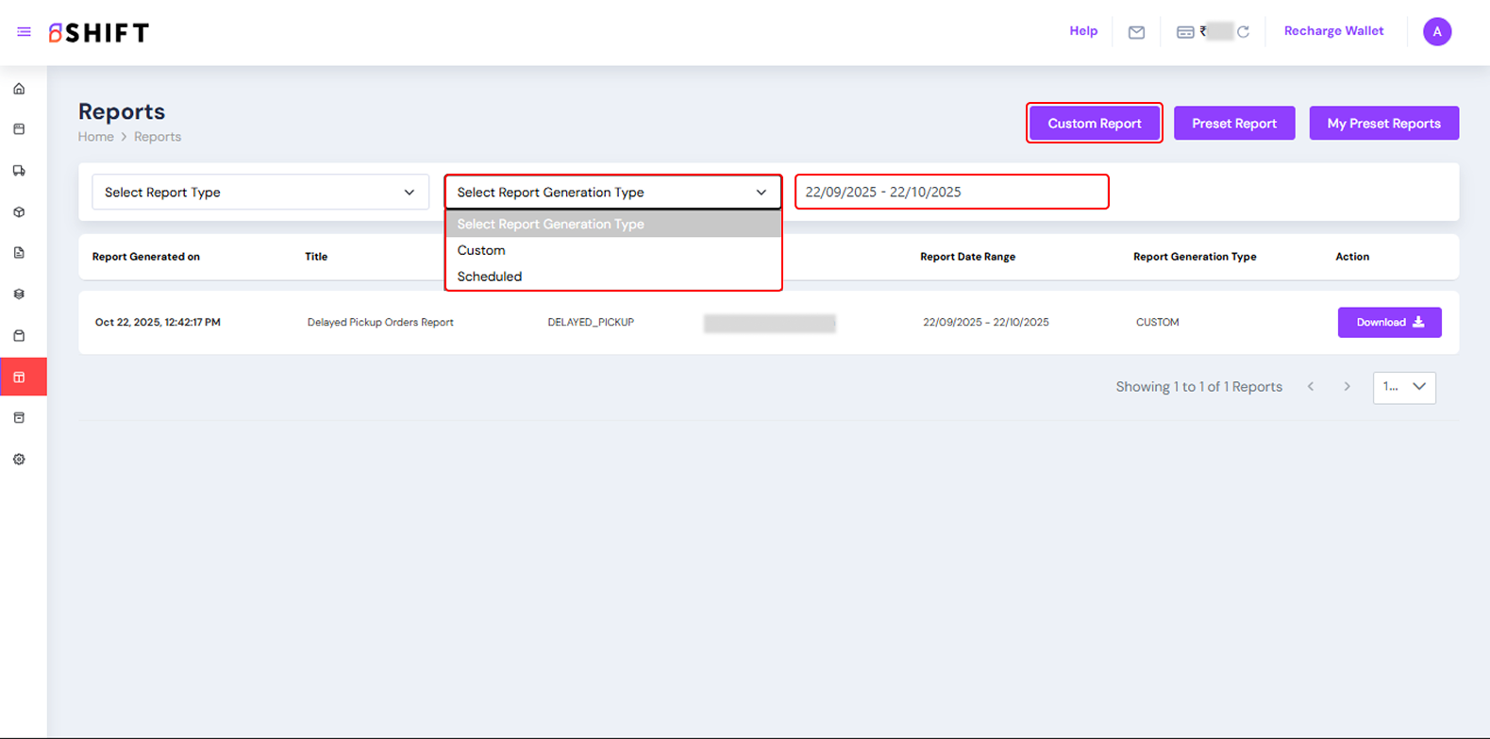The width and height of the screenshot is (1490, 739).
Task: Open the page size dropdown in pagination
Action: tap(1403, 387)
